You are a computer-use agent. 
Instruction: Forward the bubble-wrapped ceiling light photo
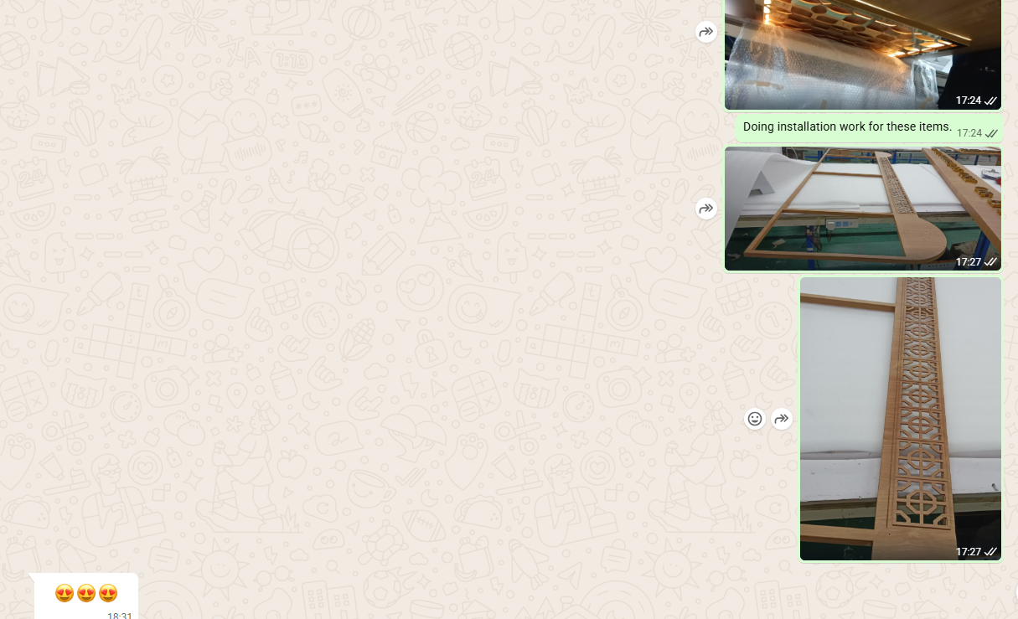pyautogui.click(x=706, y=33)
